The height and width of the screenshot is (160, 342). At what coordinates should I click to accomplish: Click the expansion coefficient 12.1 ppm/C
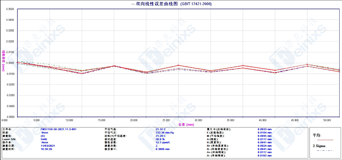click(x=163, y=143)
